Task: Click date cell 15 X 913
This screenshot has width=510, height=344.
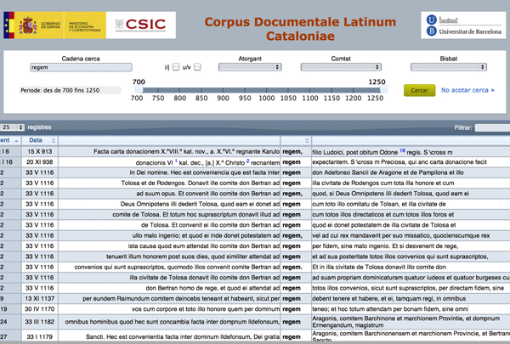Action: coord(40,151)
